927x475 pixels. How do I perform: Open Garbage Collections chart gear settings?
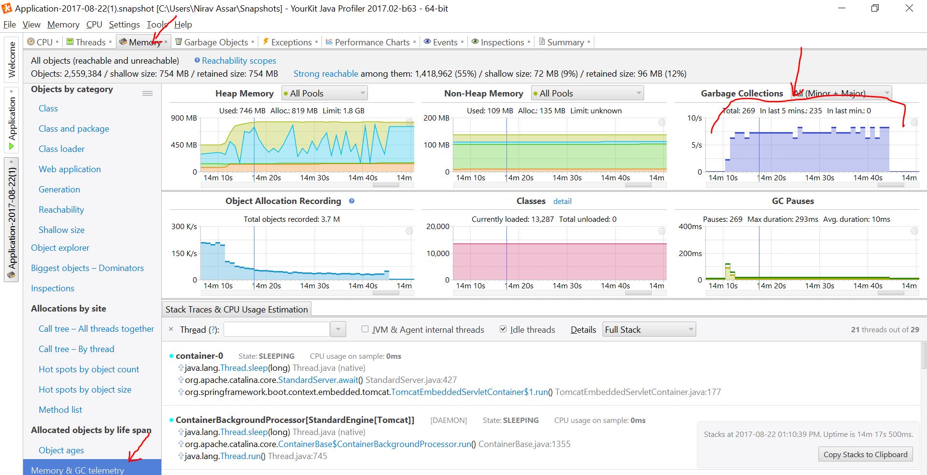tap(914, 122)
